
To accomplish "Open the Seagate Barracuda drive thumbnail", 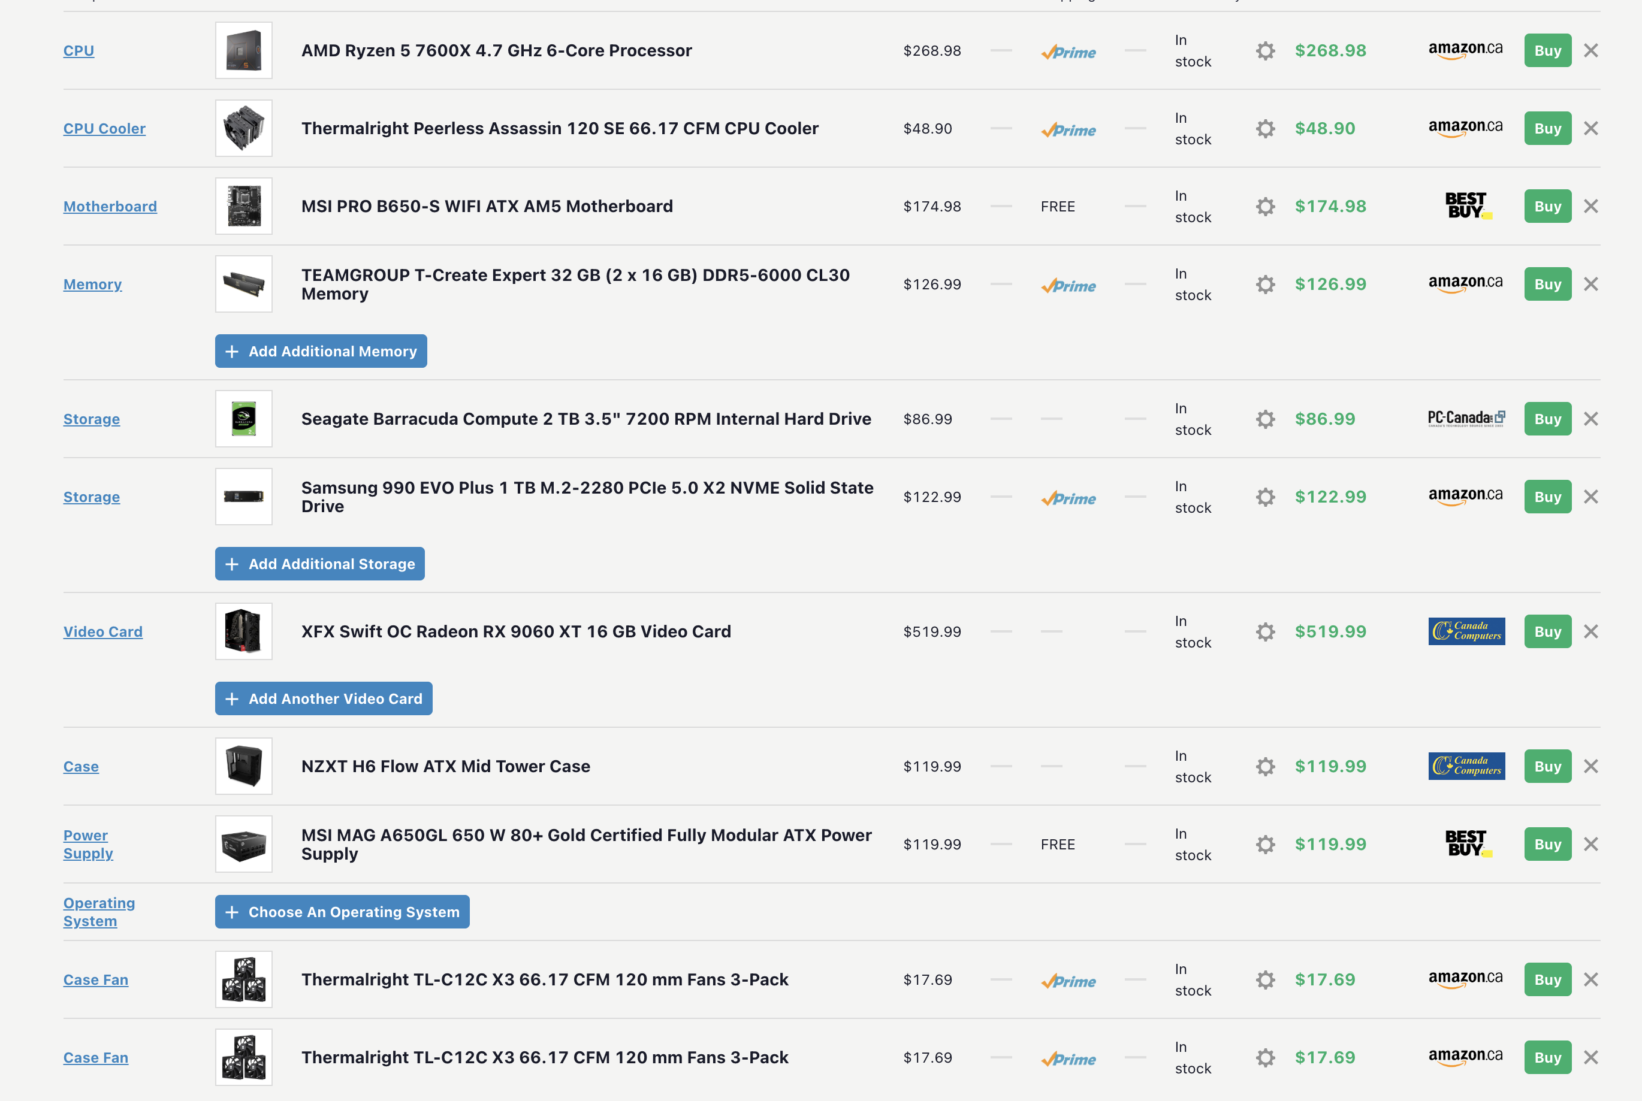I will click(x=244, y=419).
